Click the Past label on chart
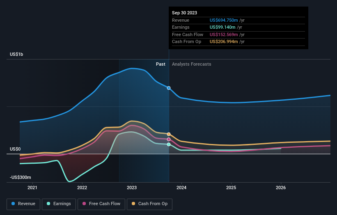The image size is (337, 215). coord(160,64)
